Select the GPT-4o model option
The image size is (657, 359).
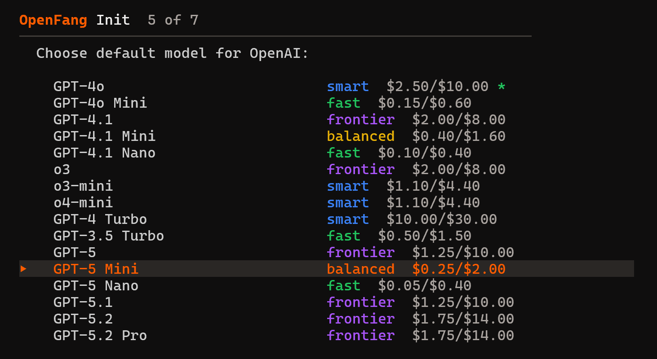[79, 86]
